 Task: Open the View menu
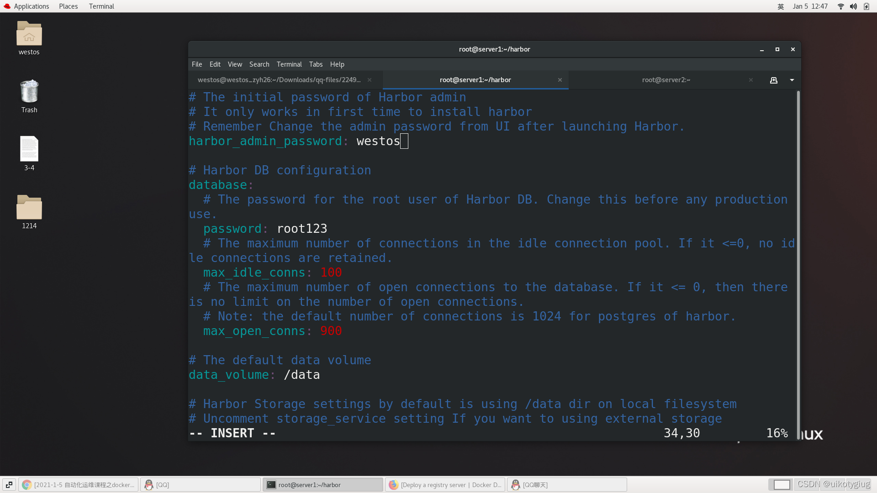(x=235, y=64)
